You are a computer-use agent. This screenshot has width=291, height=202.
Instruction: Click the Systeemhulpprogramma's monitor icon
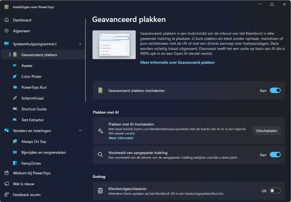[7, 44]
